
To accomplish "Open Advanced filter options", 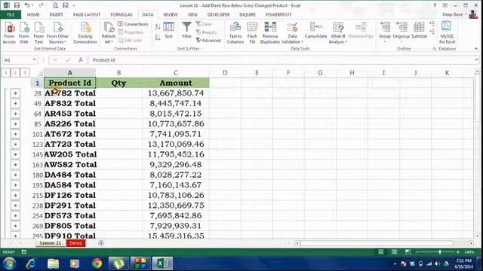I will 208,40.
